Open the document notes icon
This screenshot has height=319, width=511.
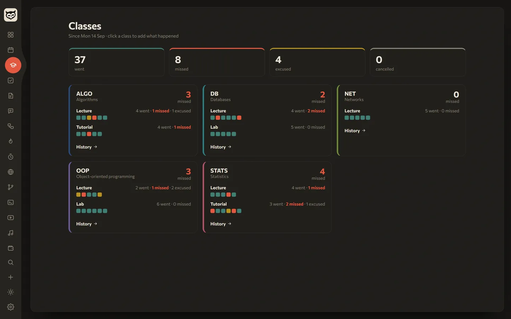(x=11, y=96)
